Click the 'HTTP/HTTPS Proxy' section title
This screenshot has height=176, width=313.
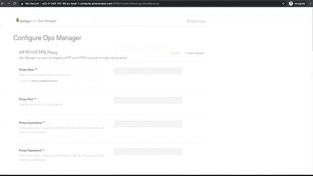tap(38, 52)
